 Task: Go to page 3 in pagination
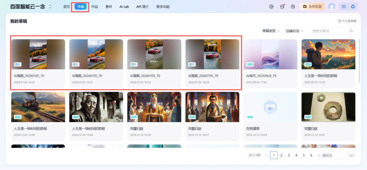tap(289, 155)
